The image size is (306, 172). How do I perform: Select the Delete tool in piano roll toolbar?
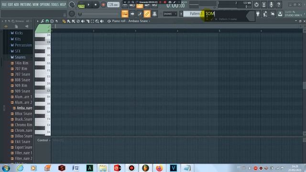pos(78,21)
